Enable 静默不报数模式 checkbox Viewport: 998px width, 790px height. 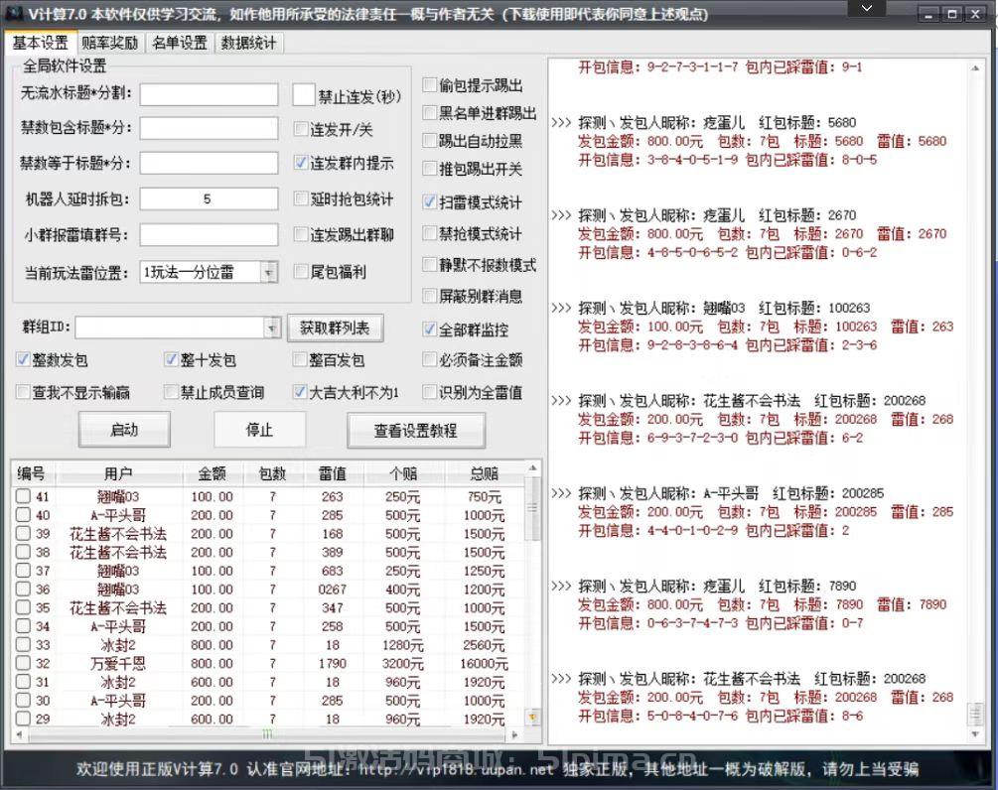click(430, 265)
